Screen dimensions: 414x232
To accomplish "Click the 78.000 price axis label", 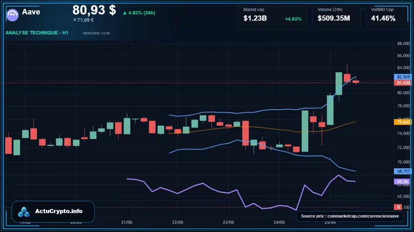I will point(403,106).
